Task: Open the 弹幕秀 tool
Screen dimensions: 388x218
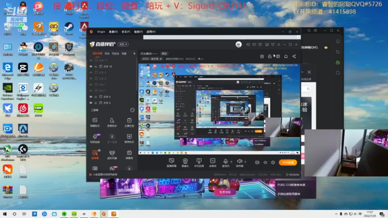Action: pos(129,155)
